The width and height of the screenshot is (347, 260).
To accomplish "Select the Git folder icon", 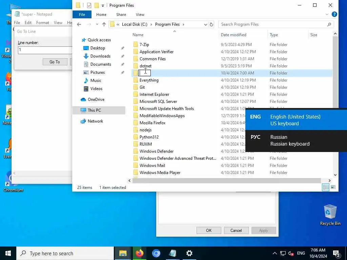I will [136, 87].
